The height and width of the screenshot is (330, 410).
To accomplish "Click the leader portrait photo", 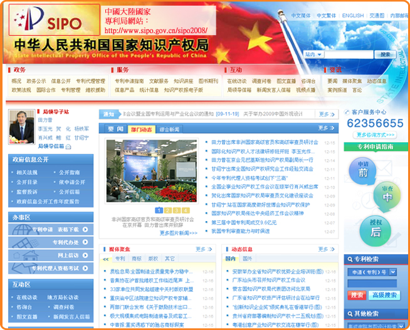I will (22, 126).
